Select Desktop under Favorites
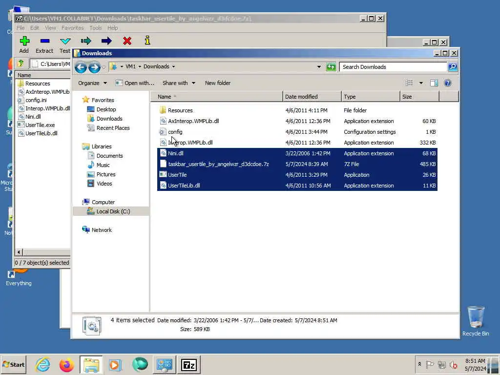Screen dimensions: 500x375 tap(106, 109)
